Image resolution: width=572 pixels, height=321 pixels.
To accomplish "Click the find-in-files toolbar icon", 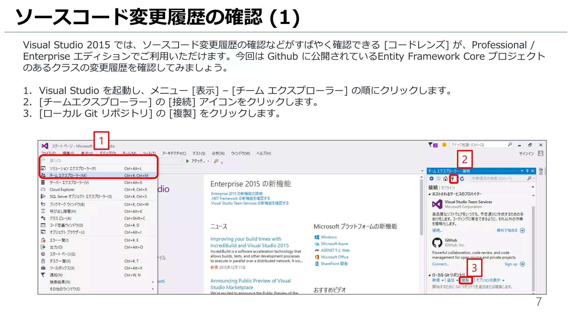I will [216, 161].
